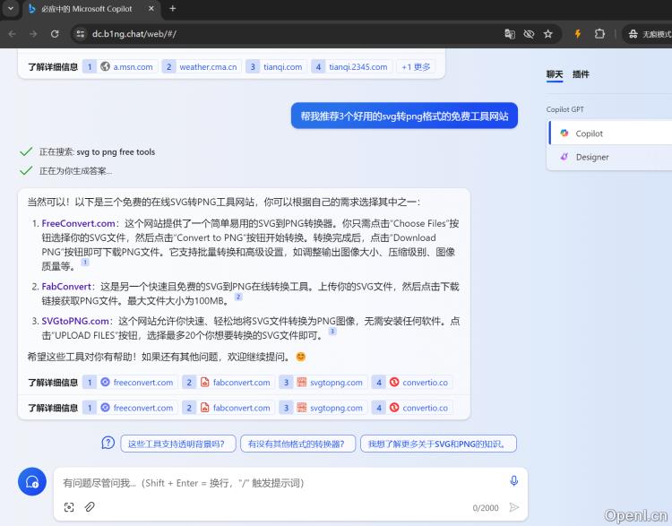Ask 这些工具支持透明背景吗?
This screenshot has width=672, height=526.
coord(178,444)
